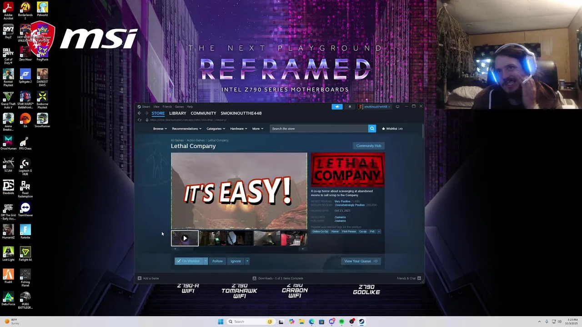The image size is (582, 327).
Task: Switch to the COMMUNITY tab
Action: [203, 113]
